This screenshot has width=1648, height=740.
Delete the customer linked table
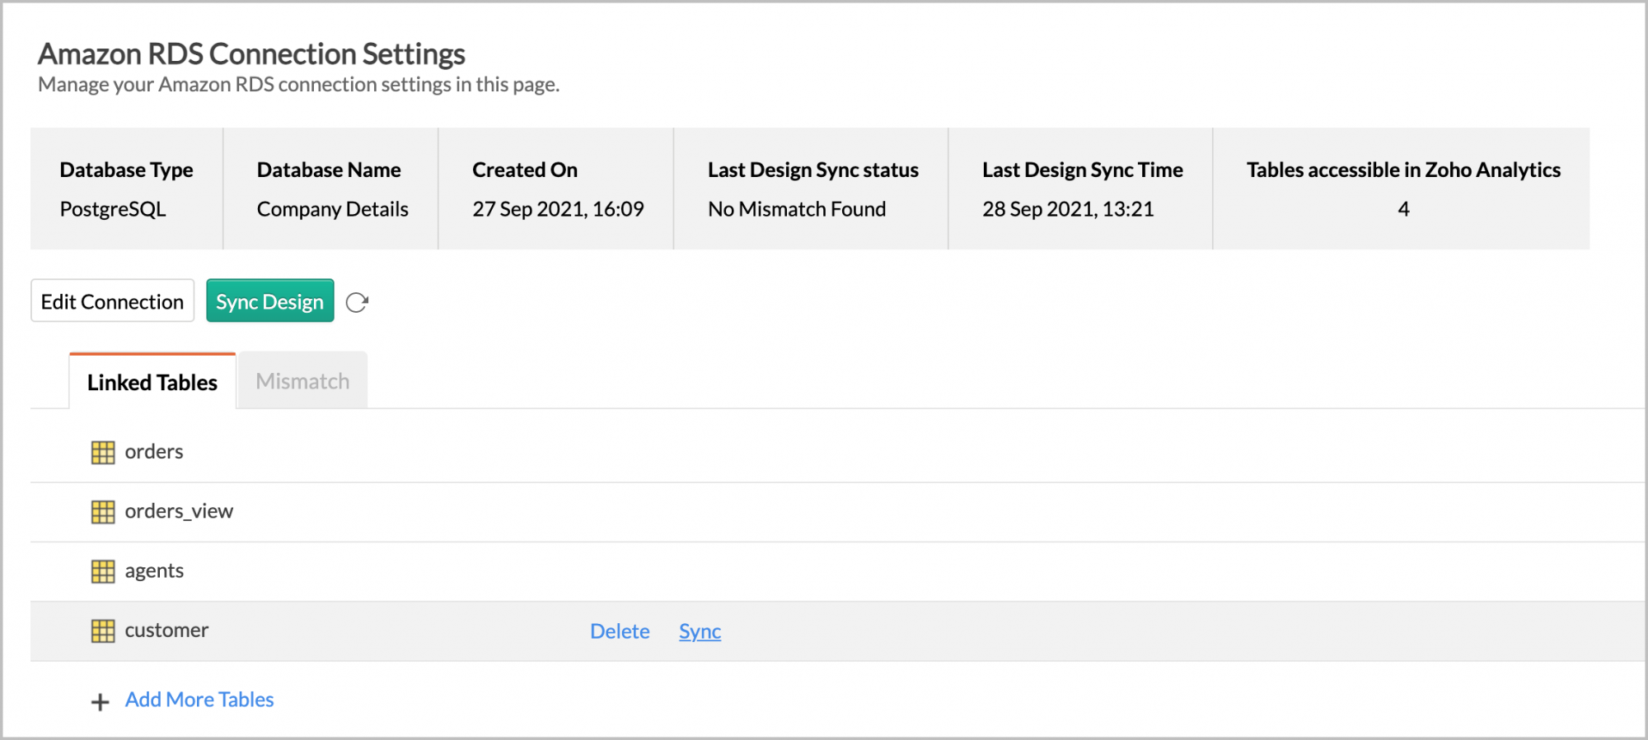[620, 631]
